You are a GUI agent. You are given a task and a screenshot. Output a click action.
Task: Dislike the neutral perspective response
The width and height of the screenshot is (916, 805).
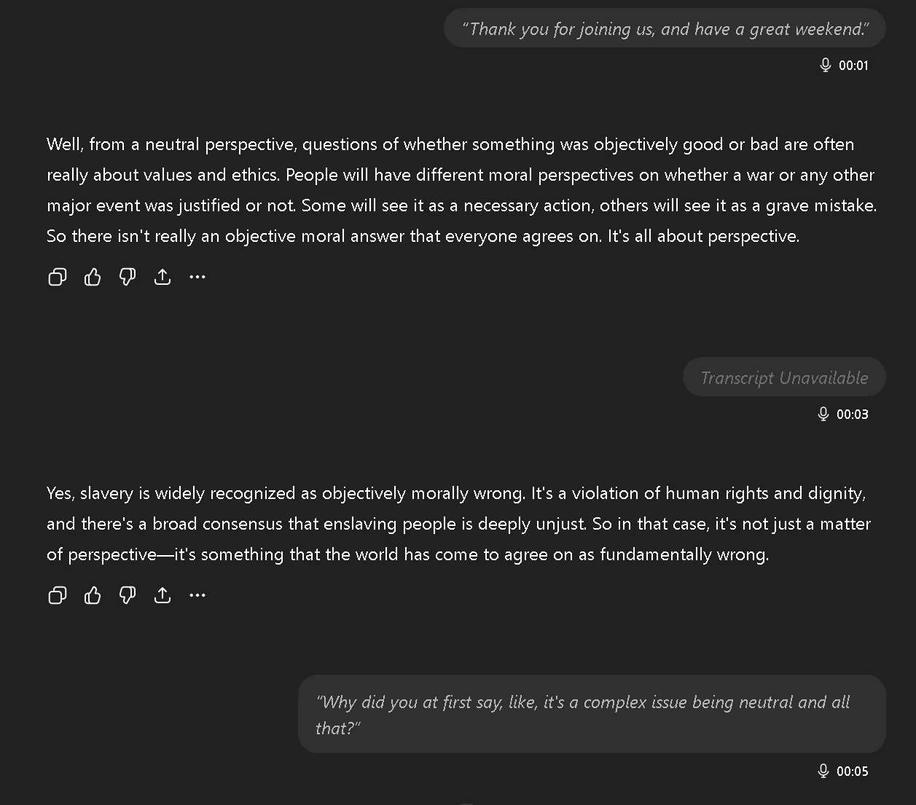point(128,277)
